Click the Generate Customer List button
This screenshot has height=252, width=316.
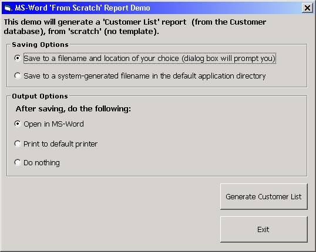point(264,196)
